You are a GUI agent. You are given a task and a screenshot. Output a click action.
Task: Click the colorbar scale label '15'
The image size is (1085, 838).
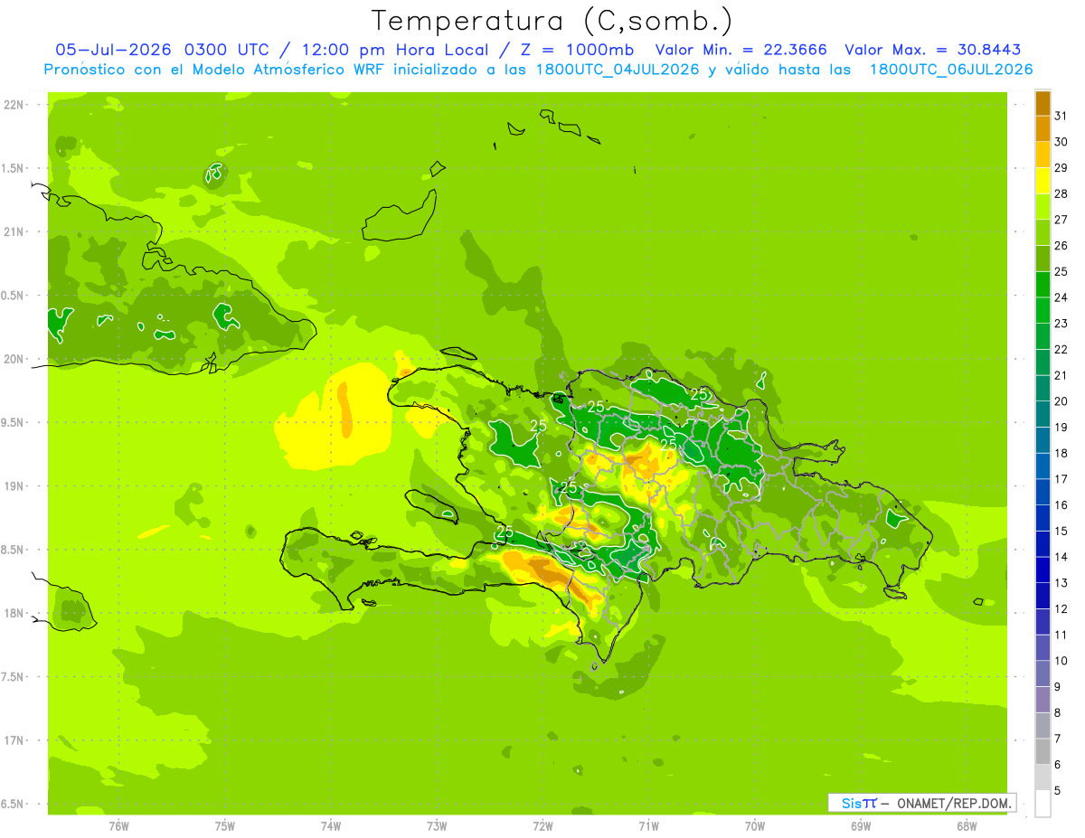(1061, 531)
